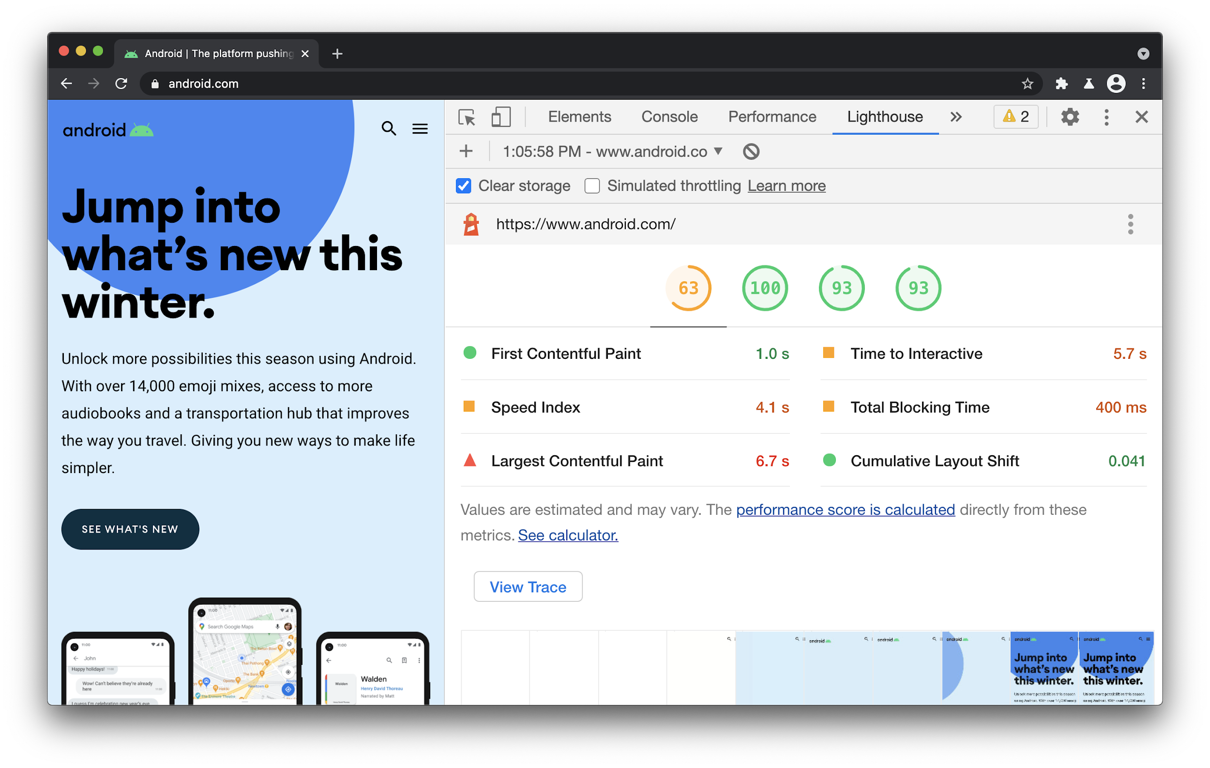This screenshot has width=1210, height=768.
Task: Click the more options icon in DevTools
Action: [x=1107, y=116]
